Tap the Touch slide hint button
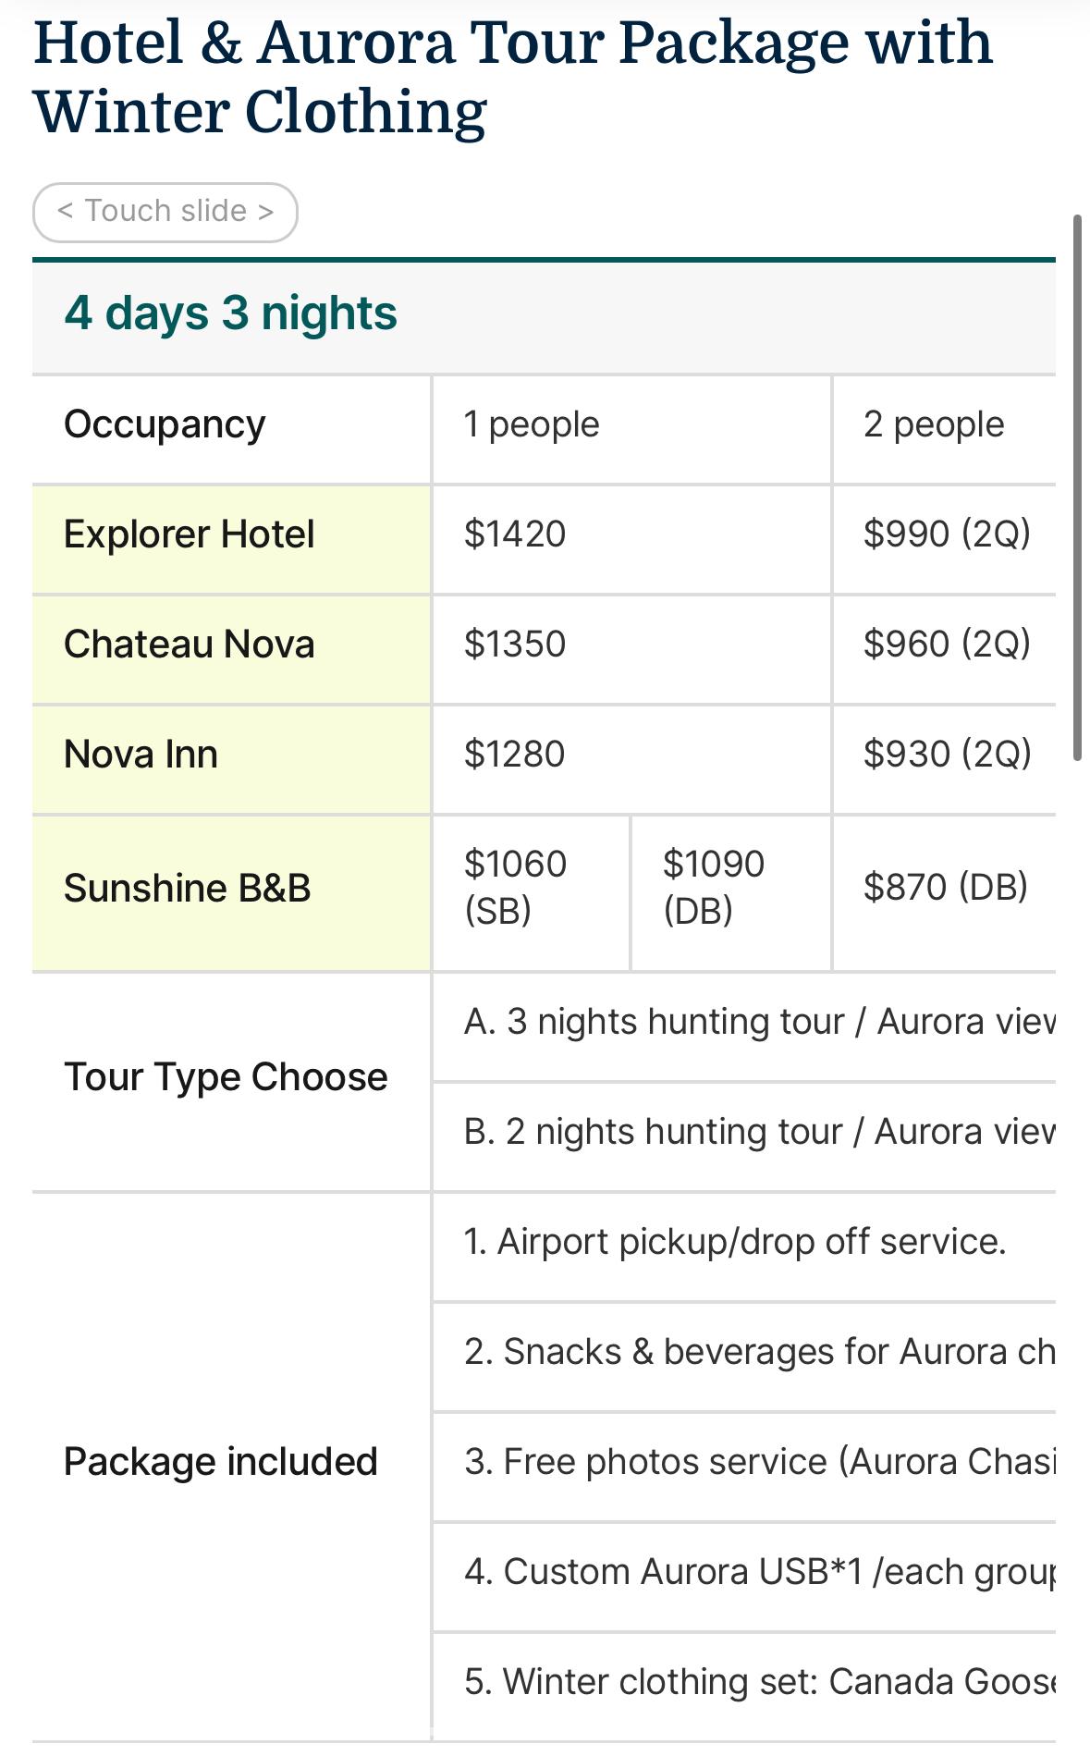The height and width of the screenshot is (1756, 1090). [x=165, y=212]
